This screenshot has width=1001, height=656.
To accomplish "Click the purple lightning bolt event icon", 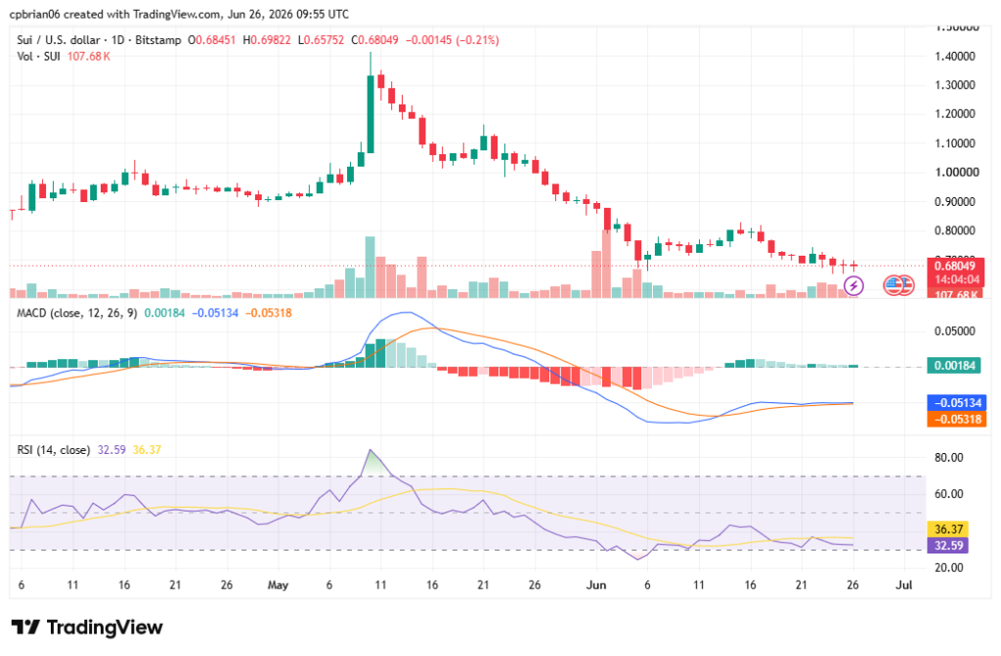I will point(853,286).
